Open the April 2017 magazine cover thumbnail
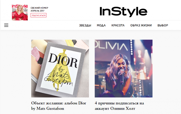Image resolution: width=181 pixels, height=114 pixels. pos(20,12)
